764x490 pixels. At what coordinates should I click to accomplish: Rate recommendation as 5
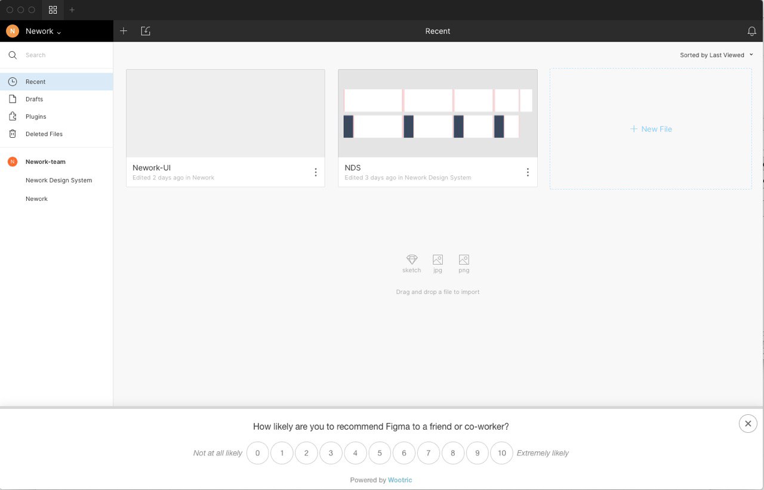[x=380, y=453]
